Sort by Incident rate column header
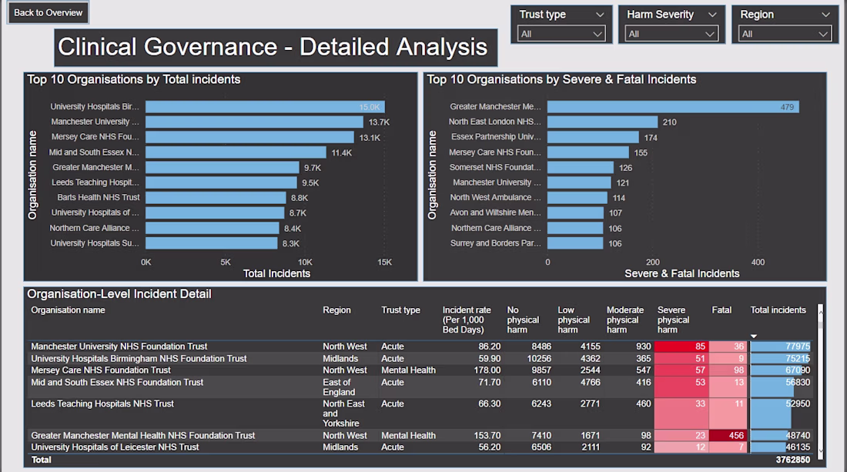Screen dimensions: 847x472 [x=467, y=320]
